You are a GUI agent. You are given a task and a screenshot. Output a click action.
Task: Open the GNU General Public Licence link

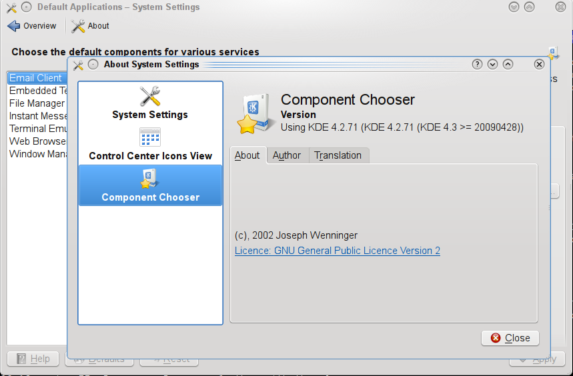pos(337,251)
